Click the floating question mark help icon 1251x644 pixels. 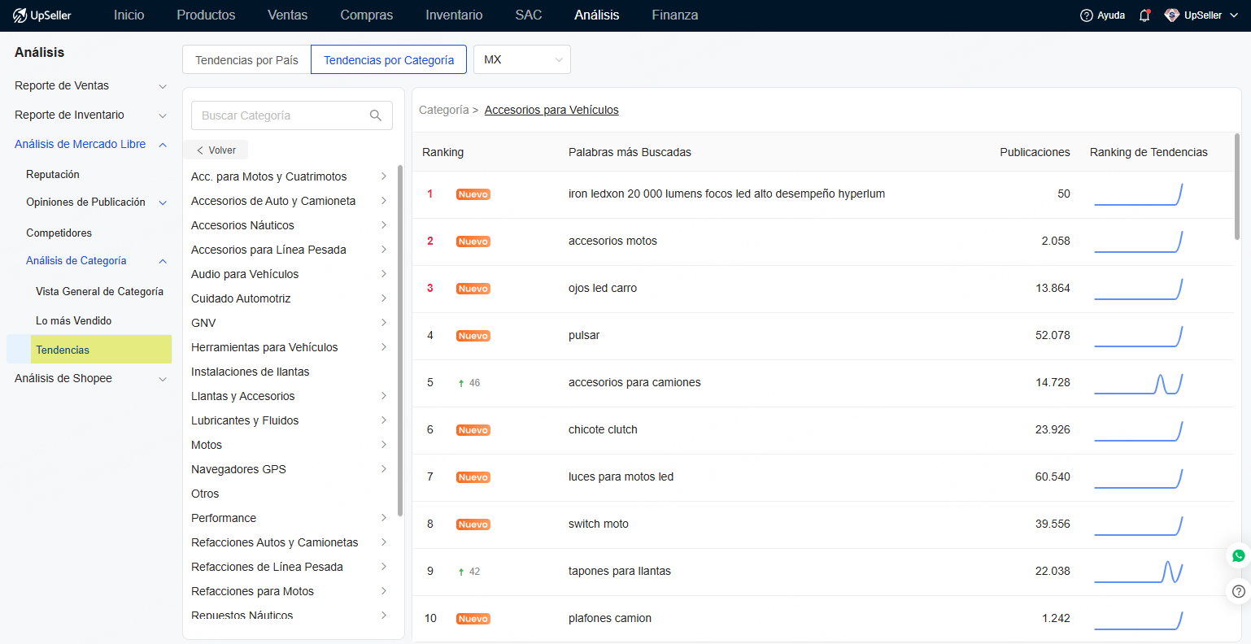[1238, 591]
